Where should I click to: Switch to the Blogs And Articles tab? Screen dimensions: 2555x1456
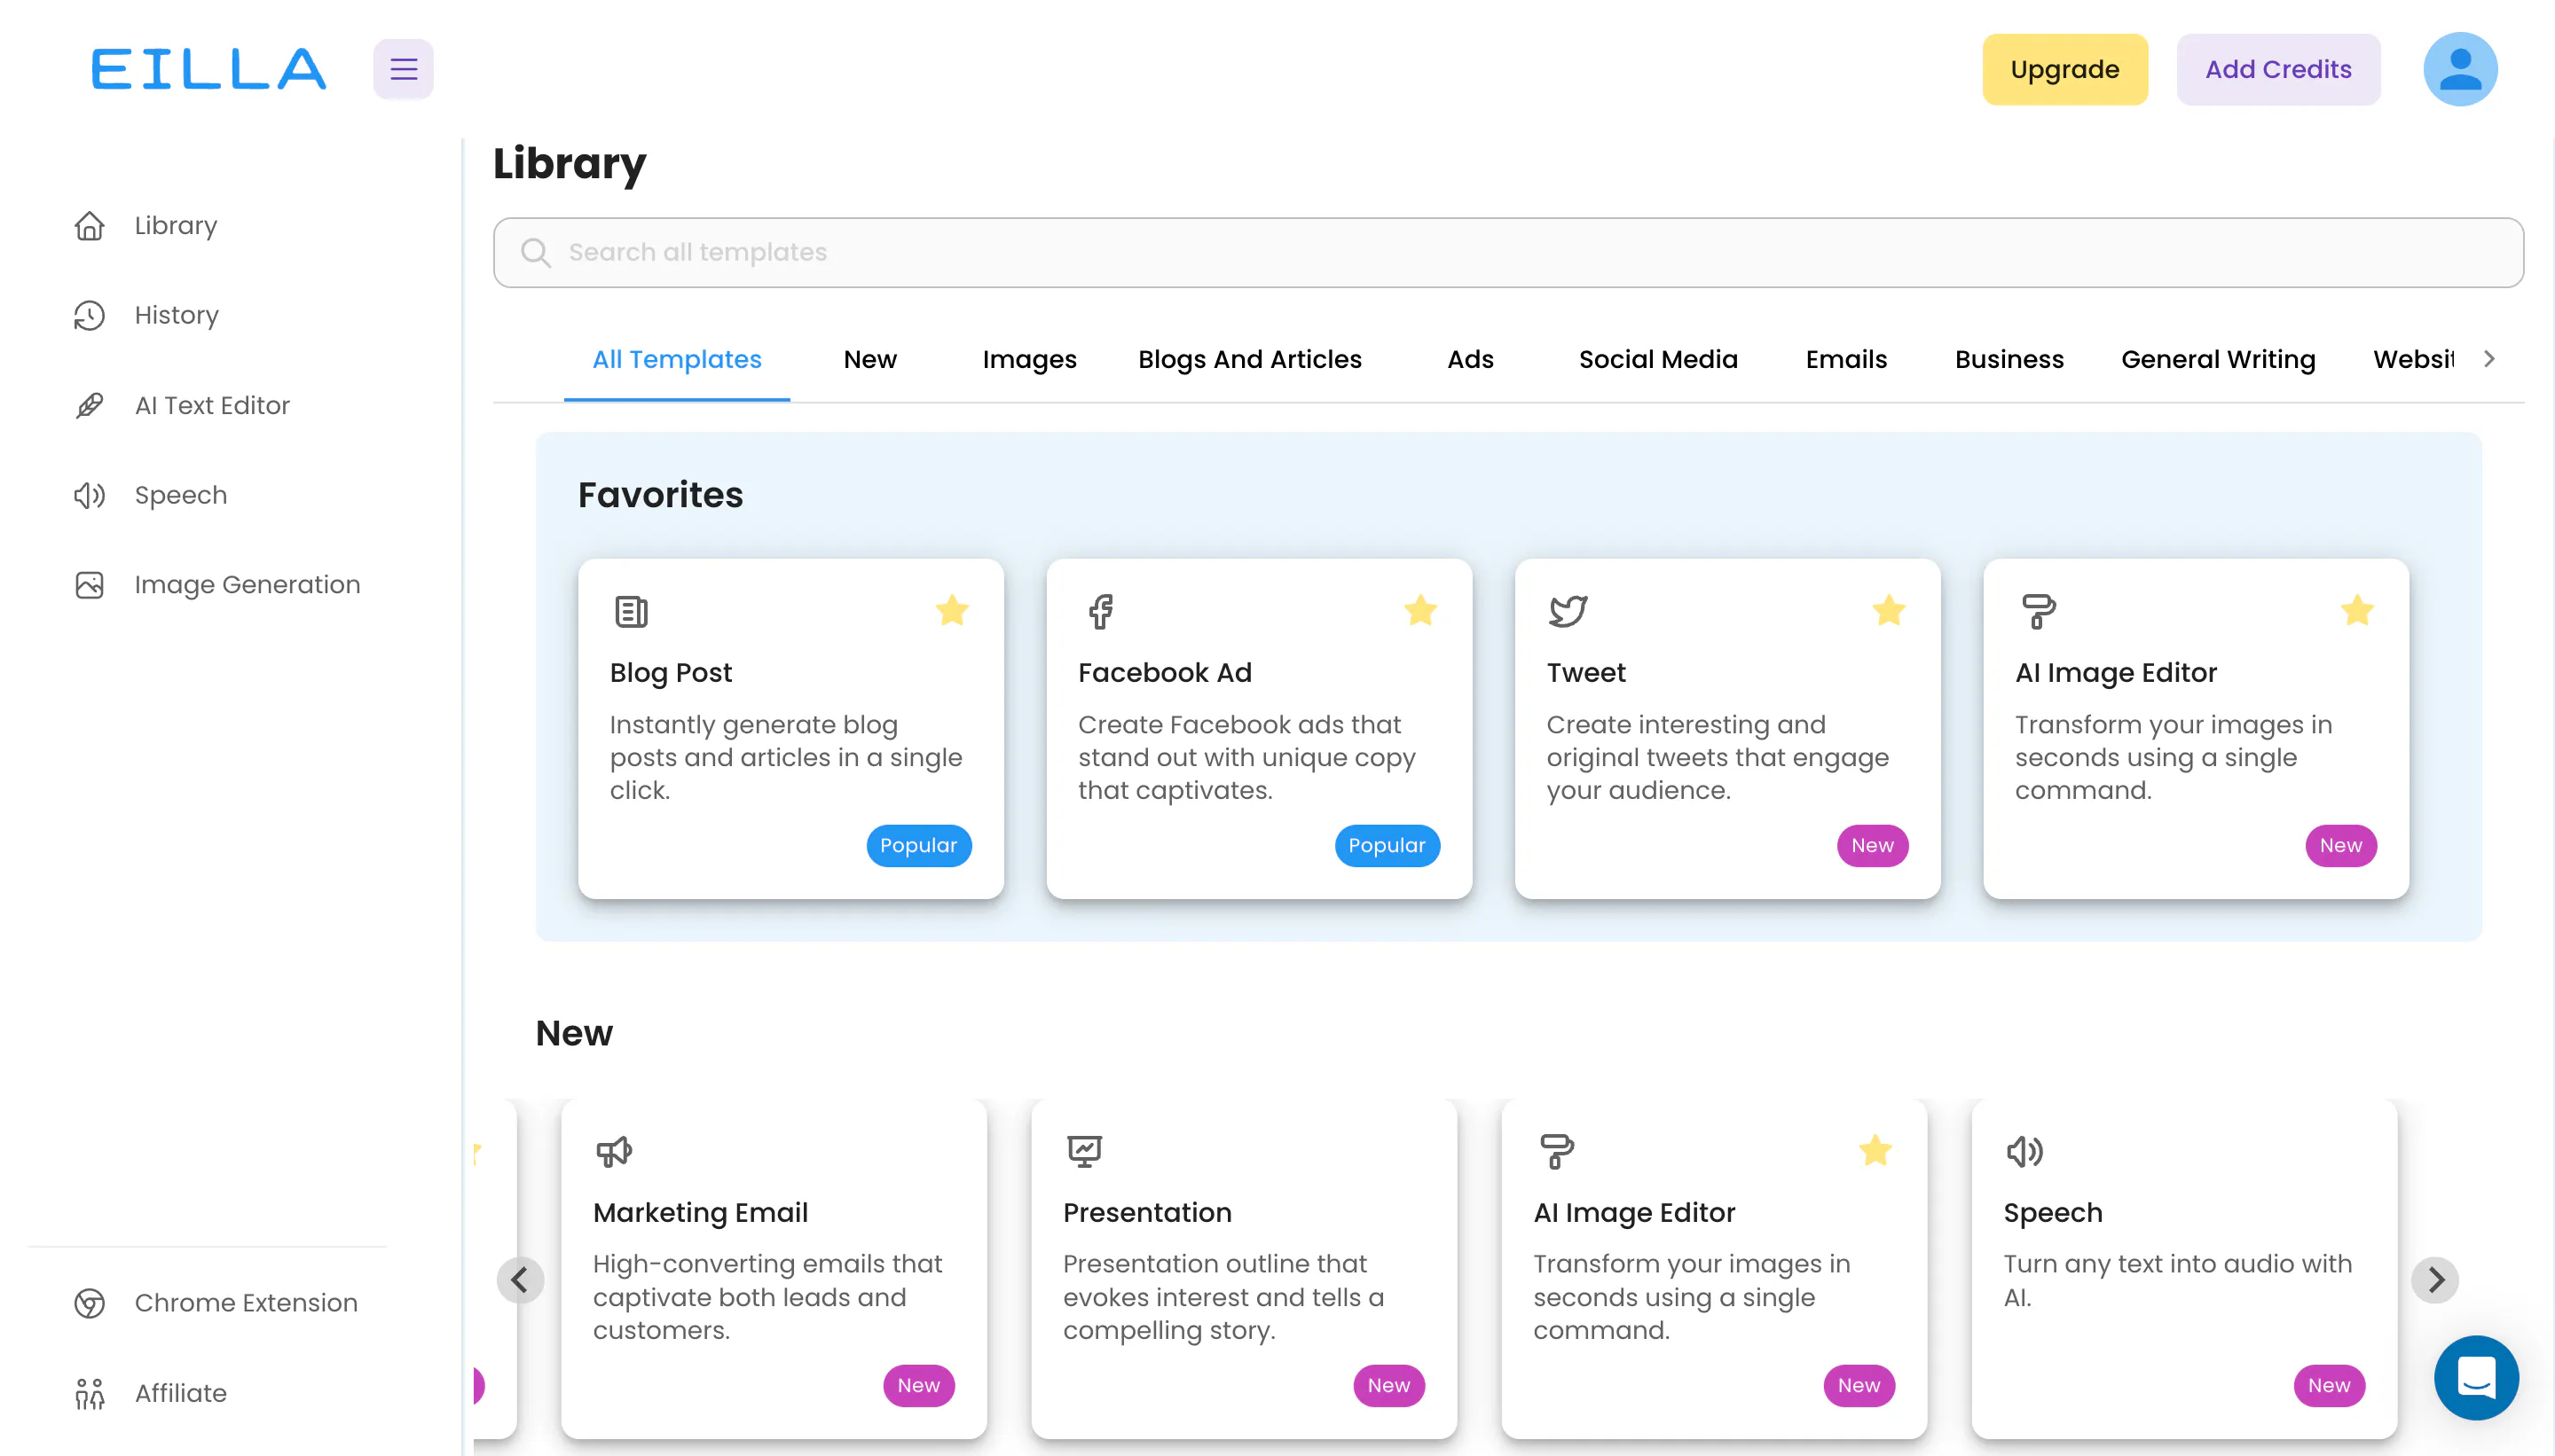click(1249, 359)
